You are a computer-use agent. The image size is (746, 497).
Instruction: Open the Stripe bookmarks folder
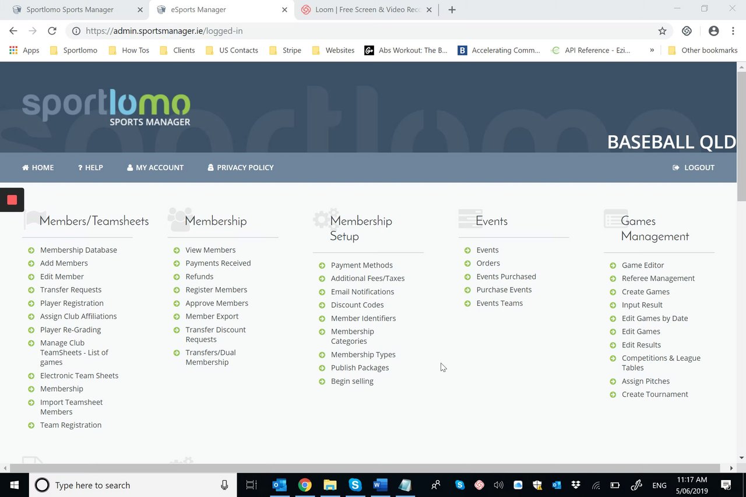(286, 50)
